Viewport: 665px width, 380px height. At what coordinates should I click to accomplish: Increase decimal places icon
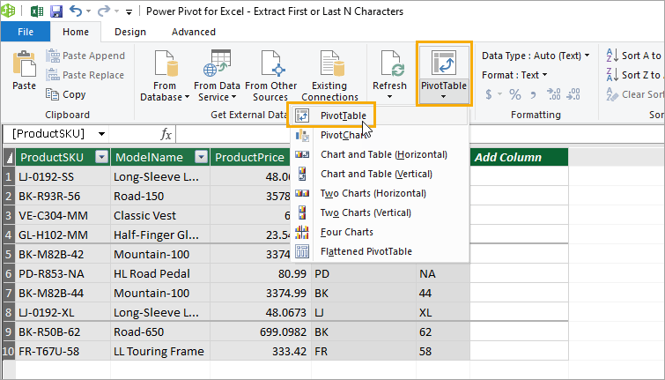(553, 94)
